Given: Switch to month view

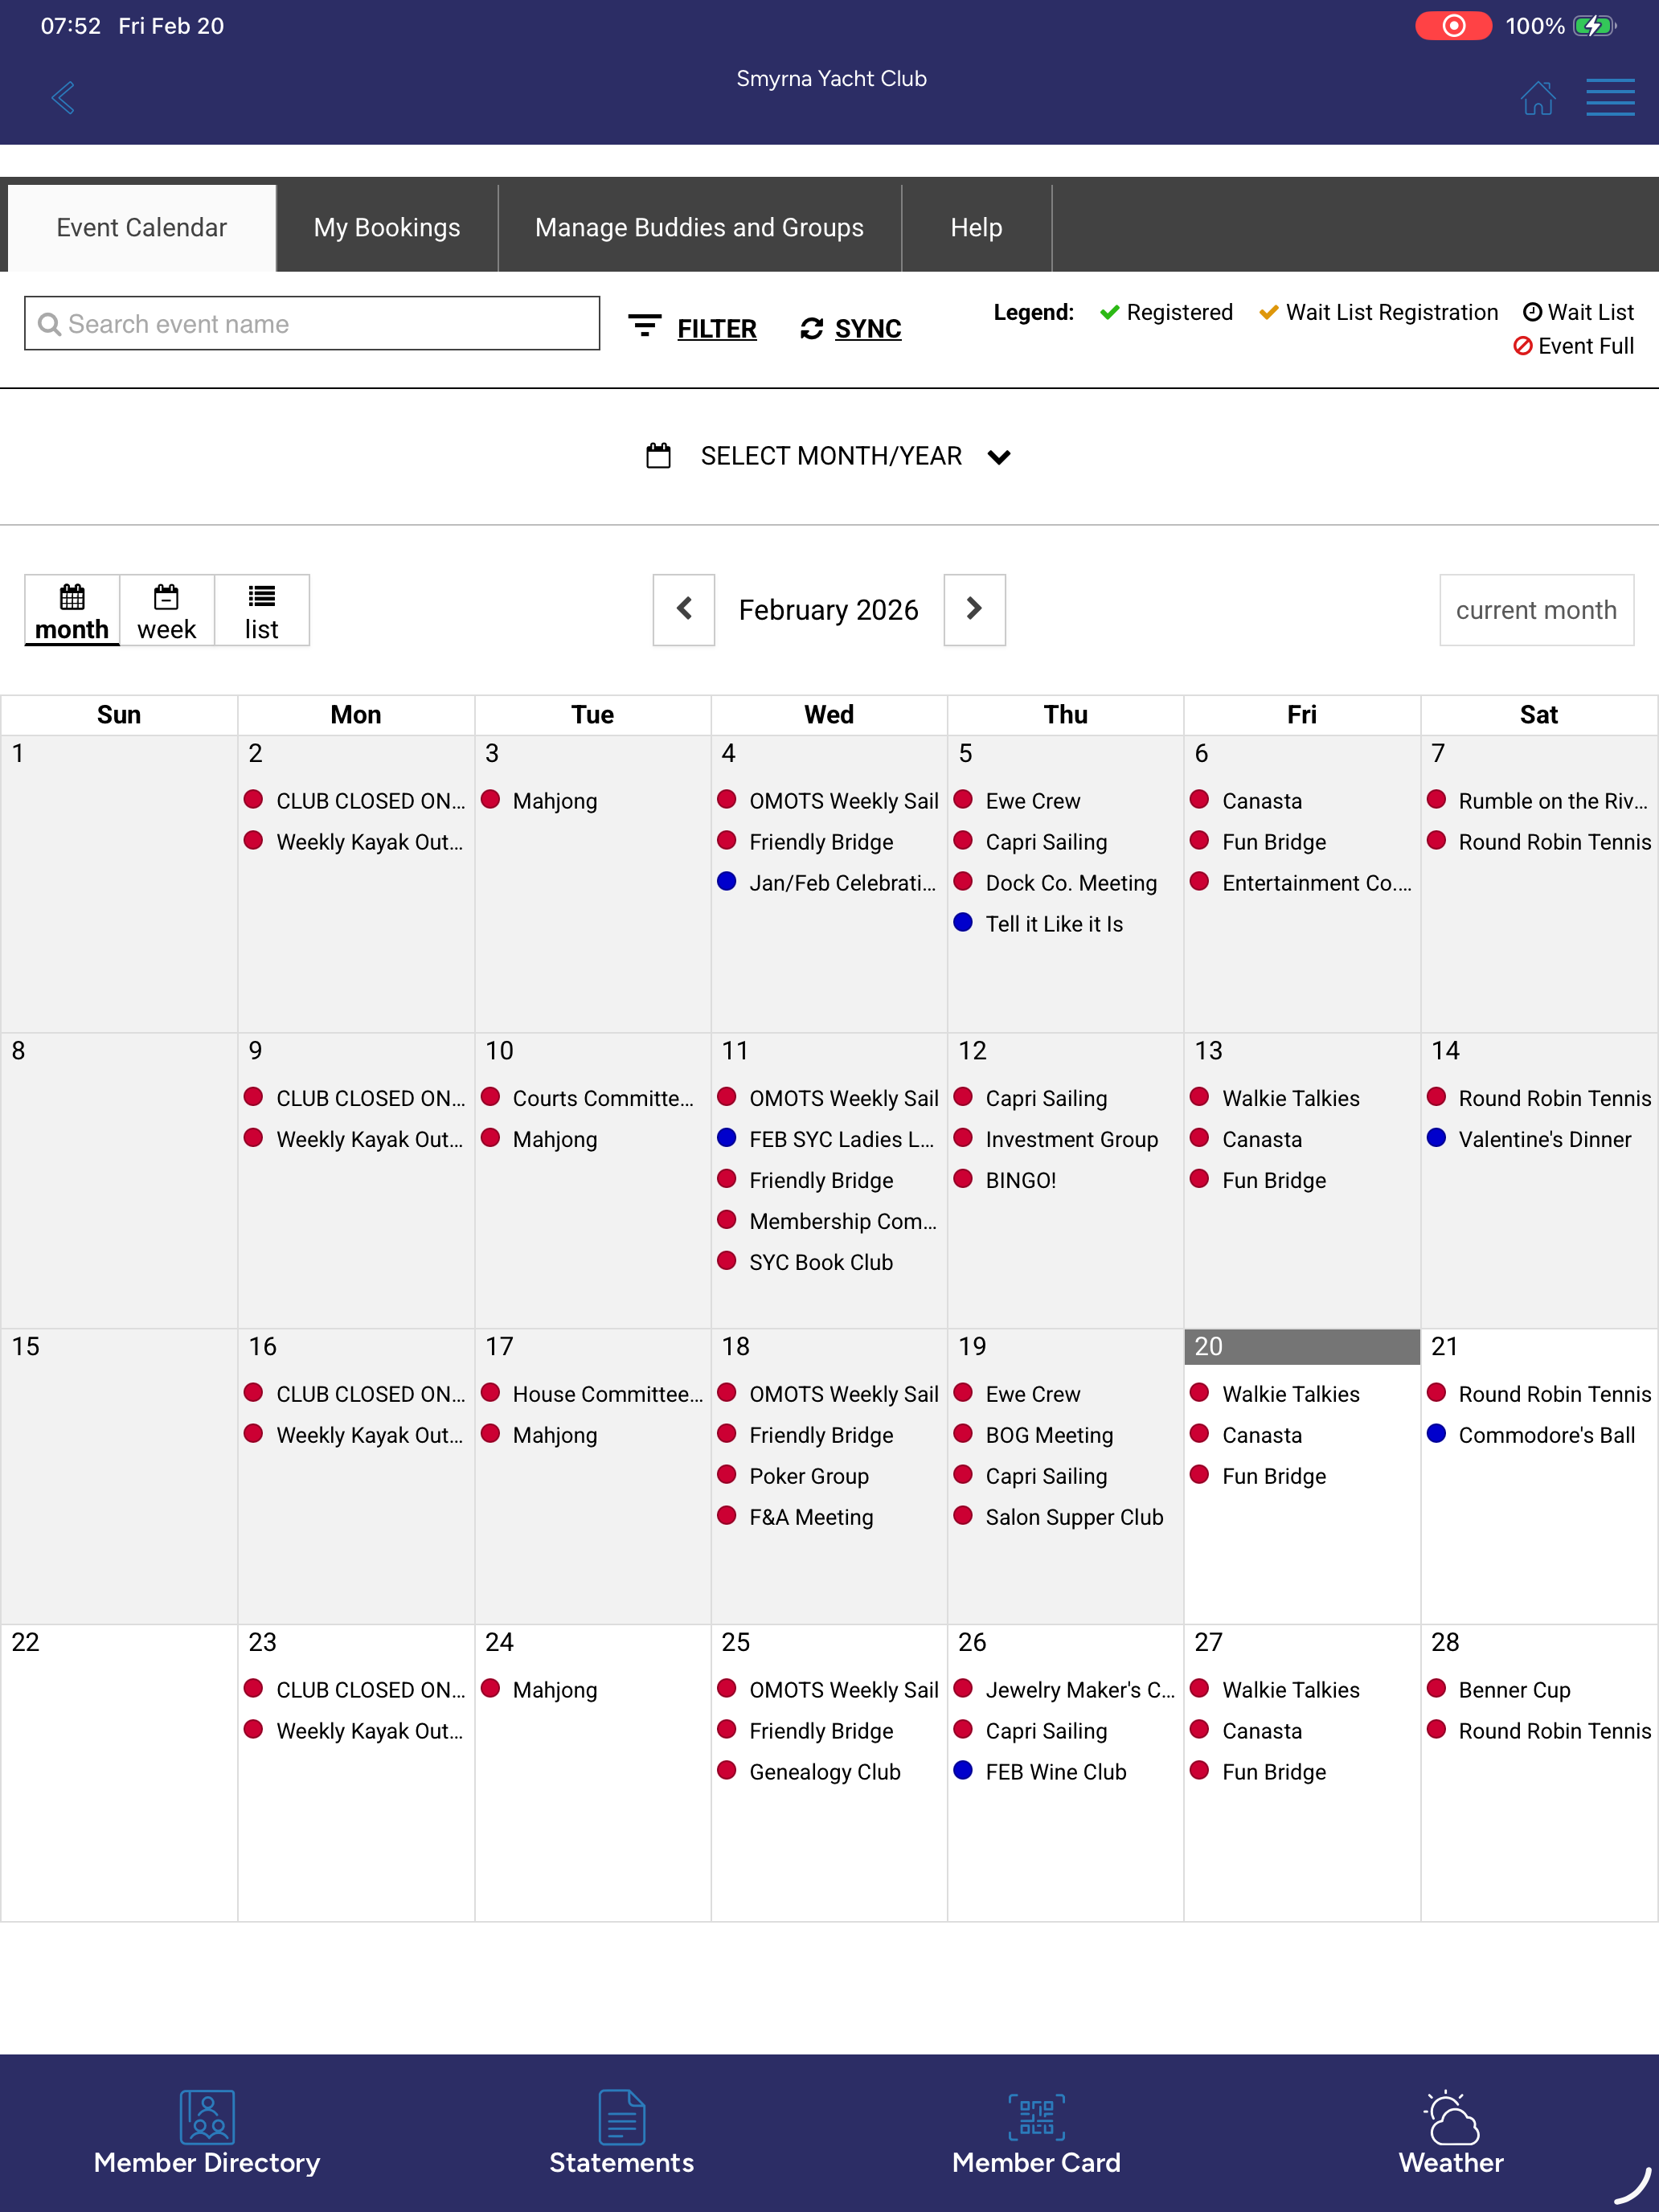Looking at the screenshot, I should (72, 611).
